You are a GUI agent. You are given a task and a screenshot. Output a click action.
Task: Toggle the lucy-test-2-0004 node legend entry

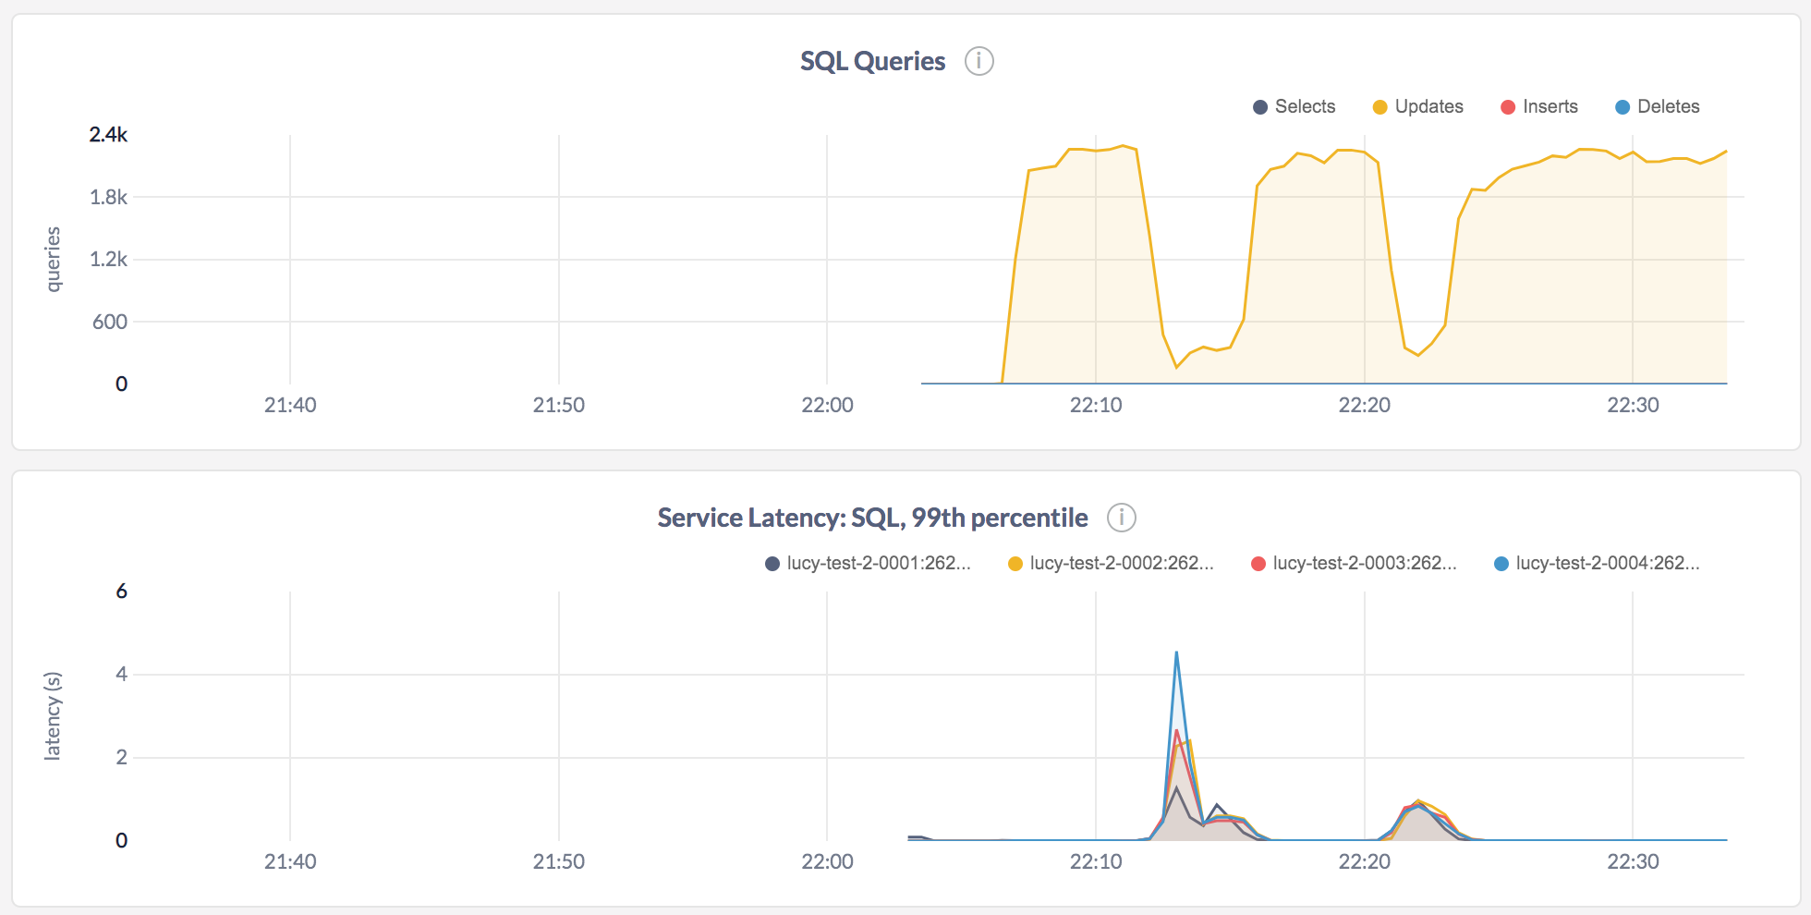pyautogui.click(x=1597, y=563)
